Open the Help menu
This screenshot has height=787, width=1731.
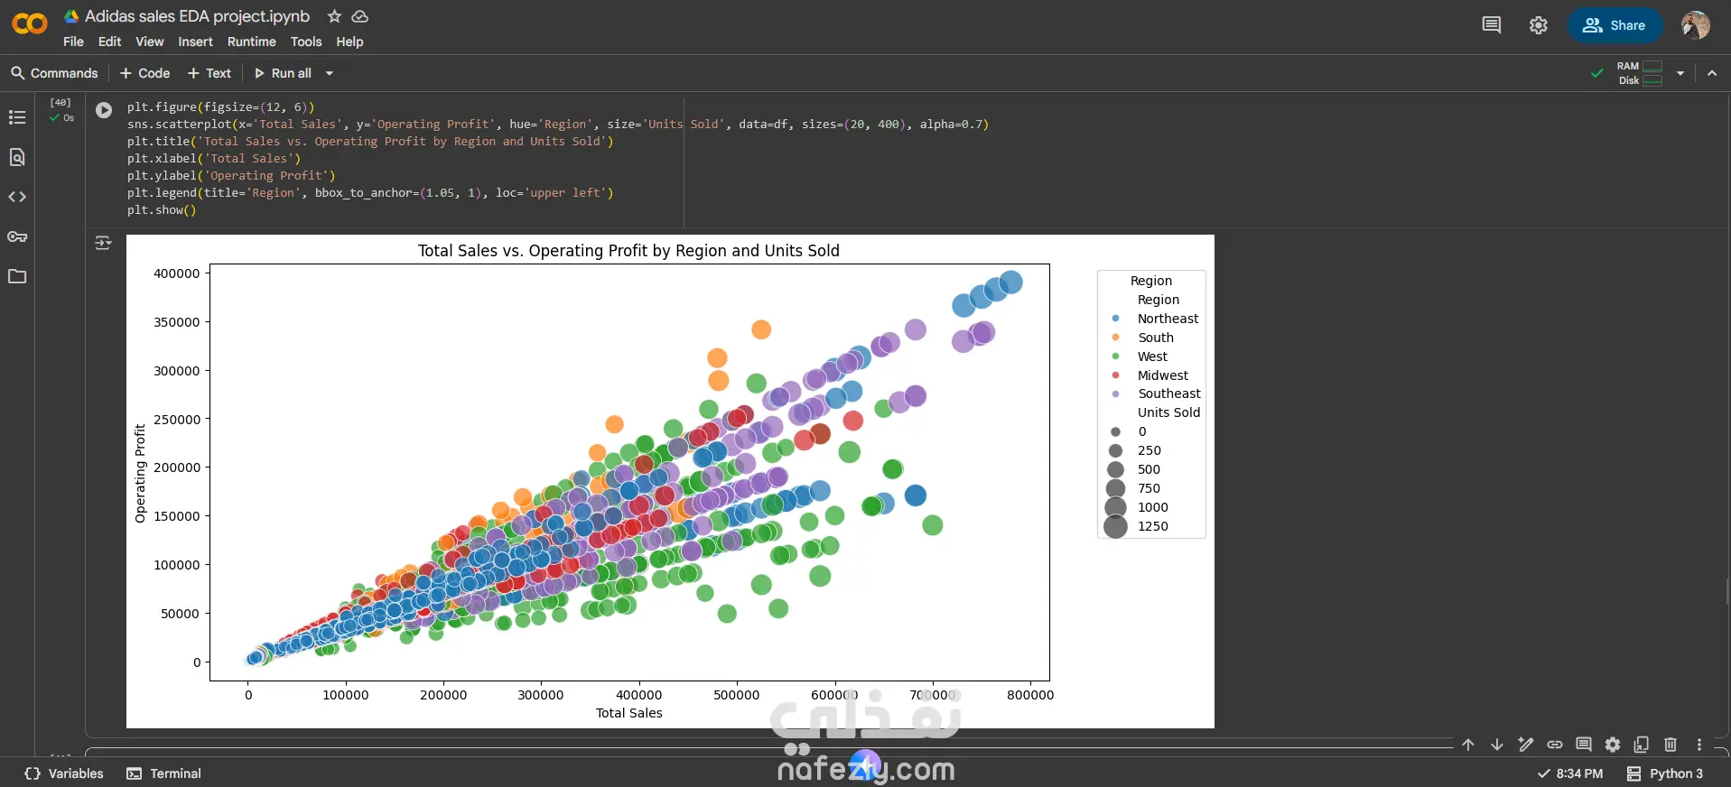coord(349,42)
